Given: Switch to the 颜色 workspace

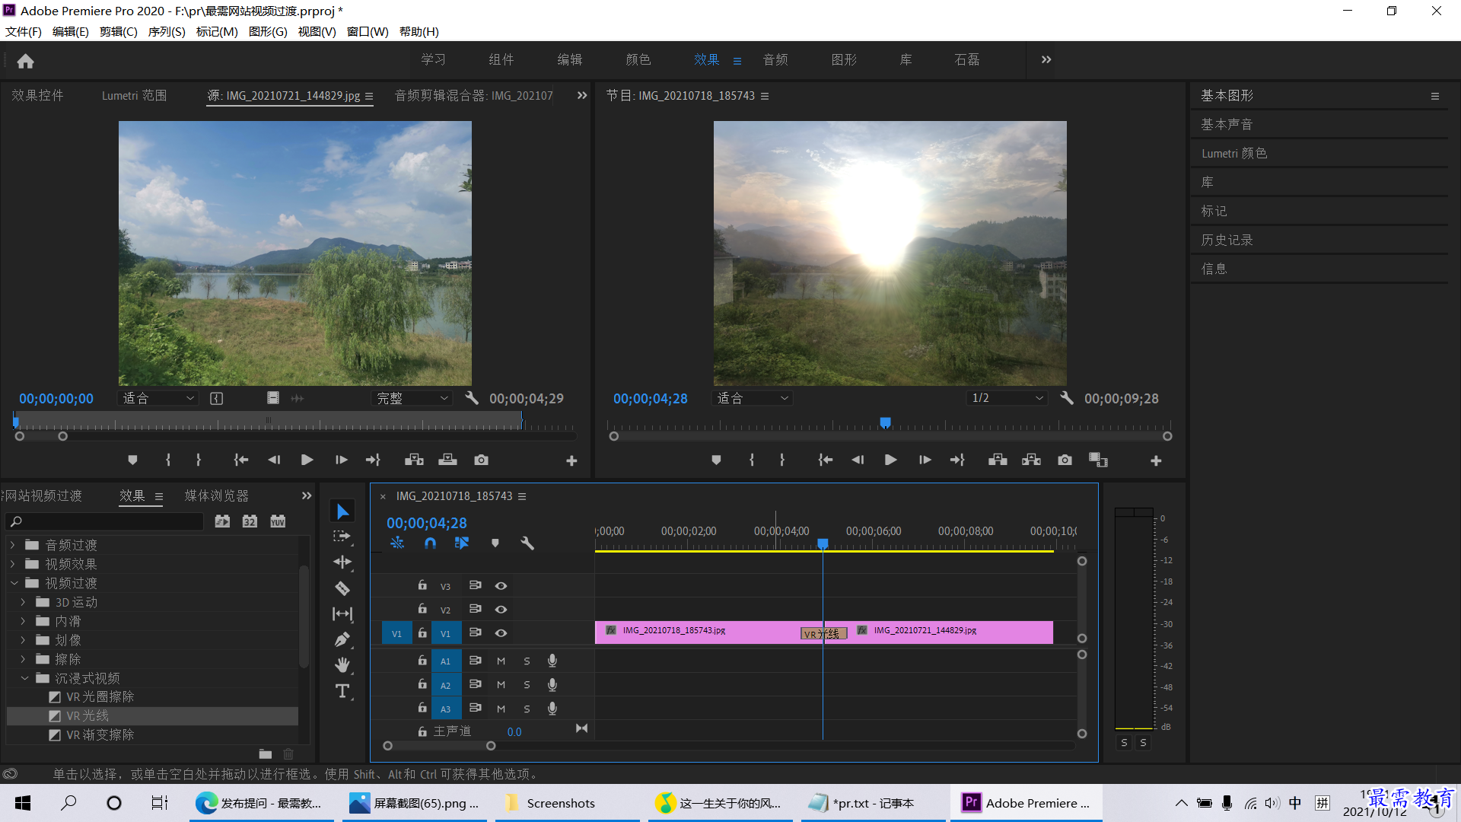Looking at the screenshot, I should pos(638,59).
